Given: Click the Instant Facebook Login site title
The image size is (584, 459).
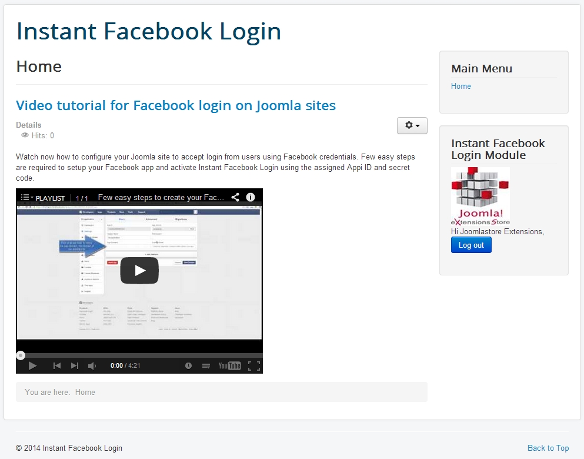Looking at the screenshot, I should (149, 31).
